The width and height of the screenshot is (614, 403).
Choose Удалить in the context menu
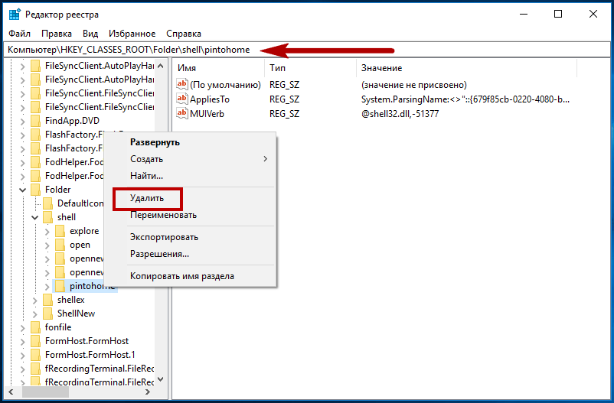click(147, 198)
